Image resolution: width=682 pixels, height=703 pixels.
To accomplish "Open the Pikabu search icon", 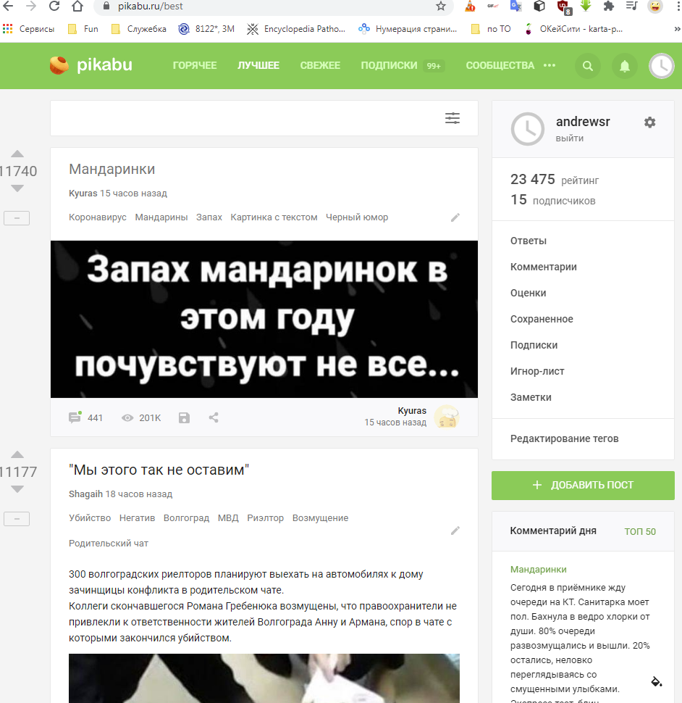I will pyautogui.click(x=588, y=66).
